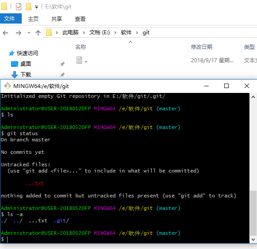Click the blue .git/ directory text
This screenshot has width=257, height=249.
click(x=62, y=221)
